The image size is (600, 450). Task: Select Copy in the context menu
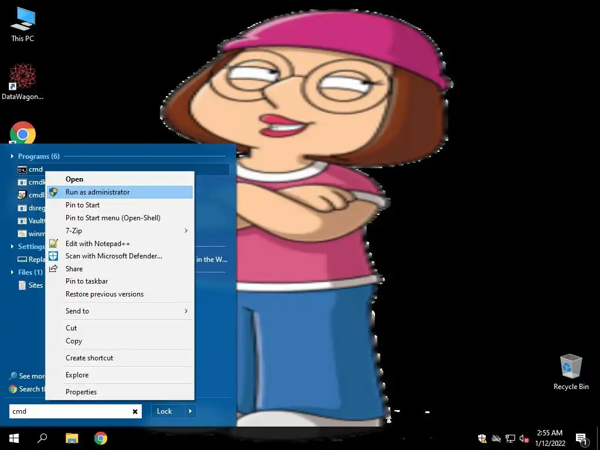click(120, 341)
